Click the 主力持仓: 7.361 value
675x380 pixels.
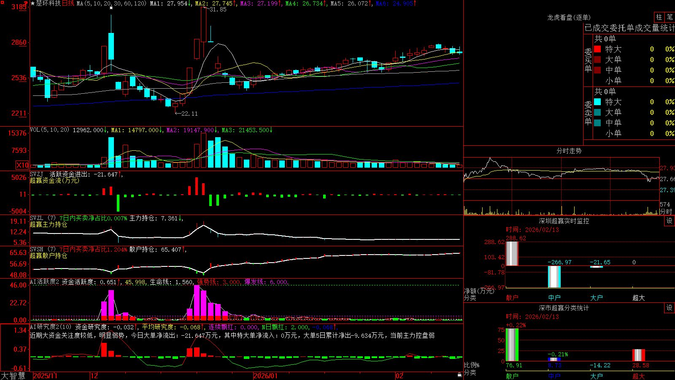[x=156, y=218]
